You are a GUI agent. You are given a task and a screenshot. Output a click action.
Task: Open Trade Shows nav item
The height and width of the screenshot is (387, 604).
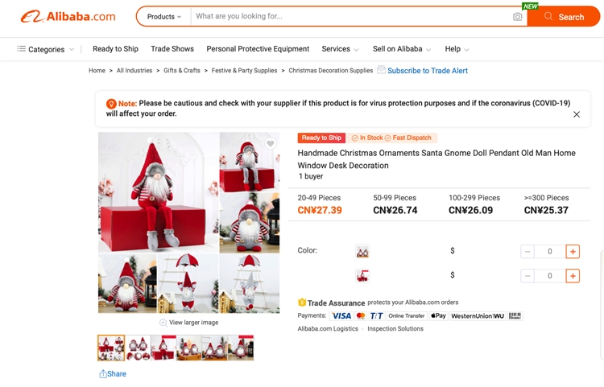click(172, 49)
